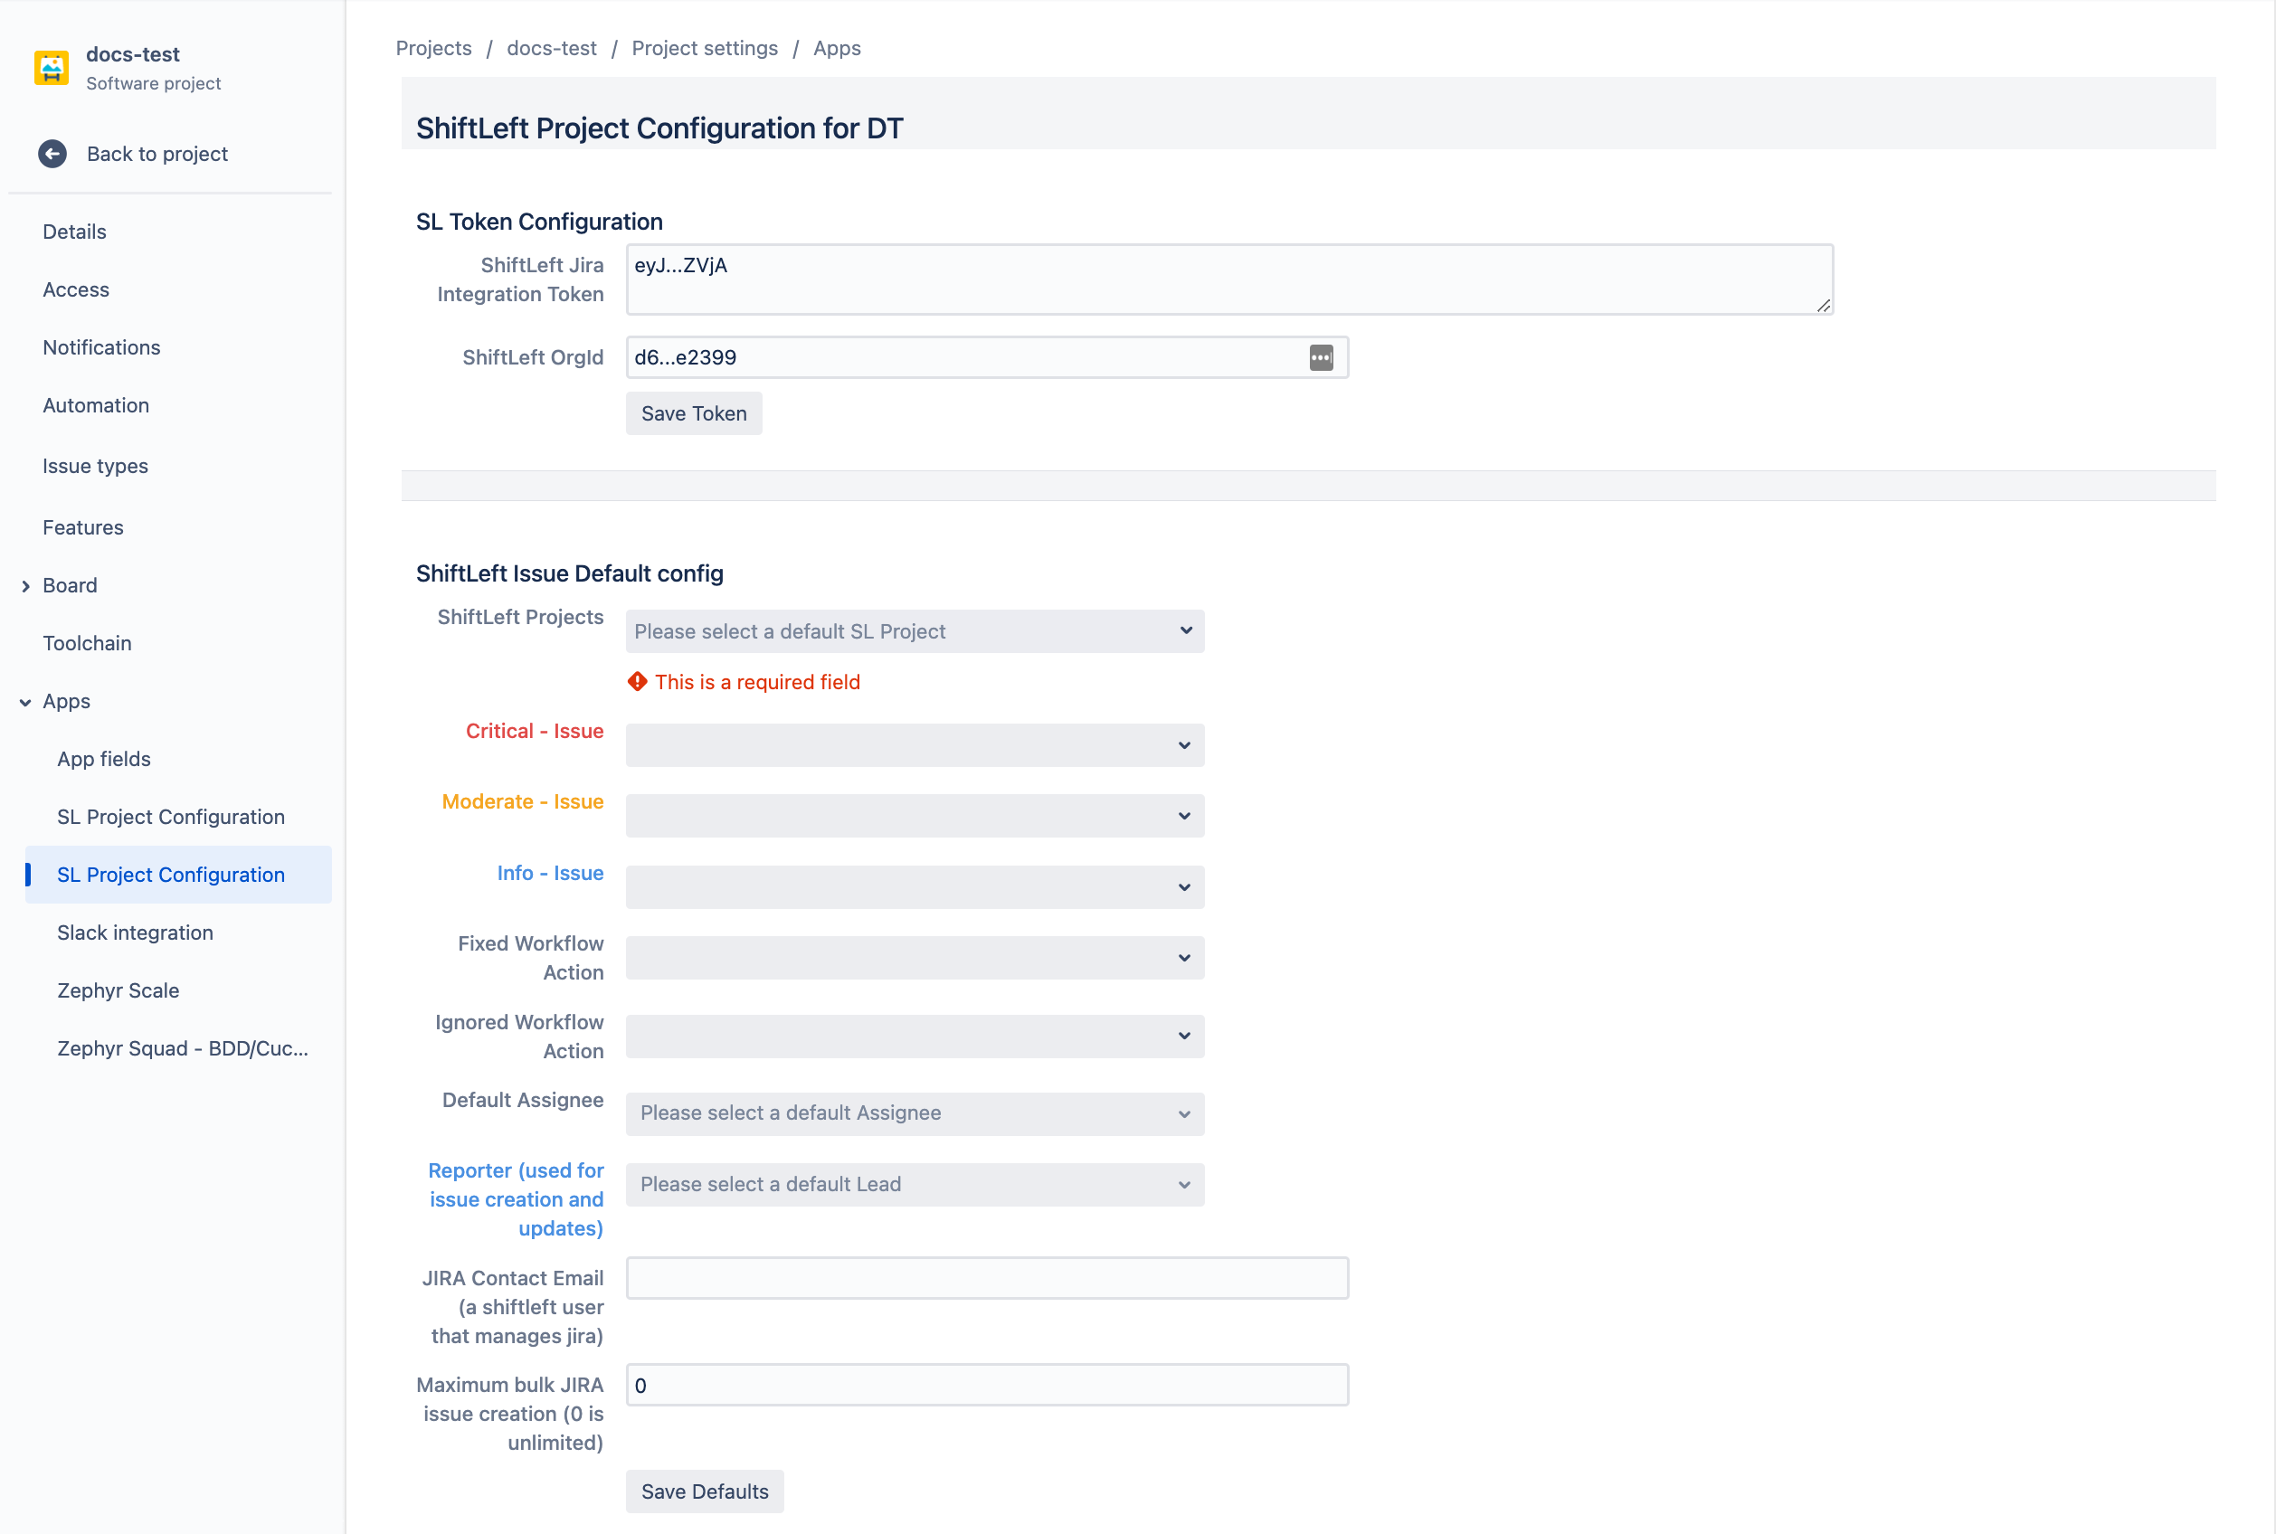Image resolution: width=2276 pixels, height=1534 pixels.
Task: Click Save Token button
Action: 692,412
